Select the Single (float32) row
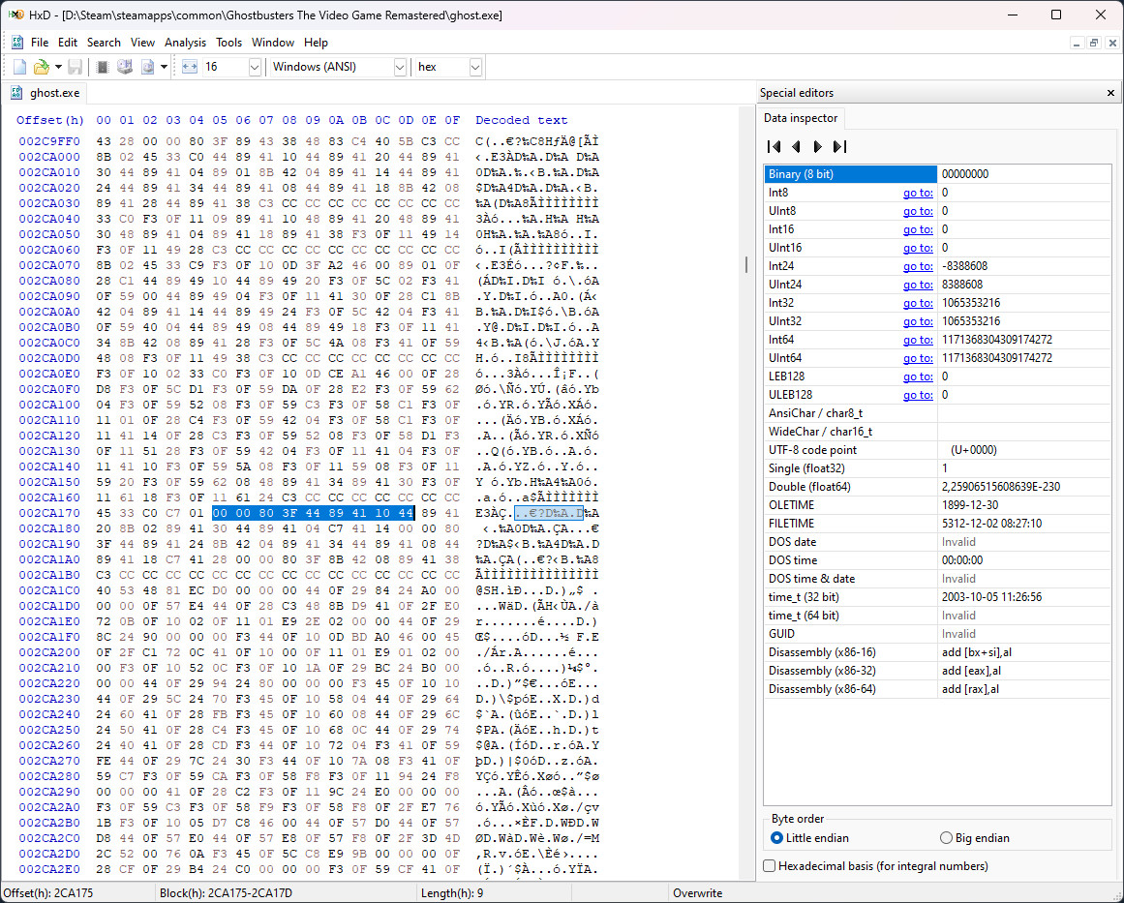 (x=937, y=468)
